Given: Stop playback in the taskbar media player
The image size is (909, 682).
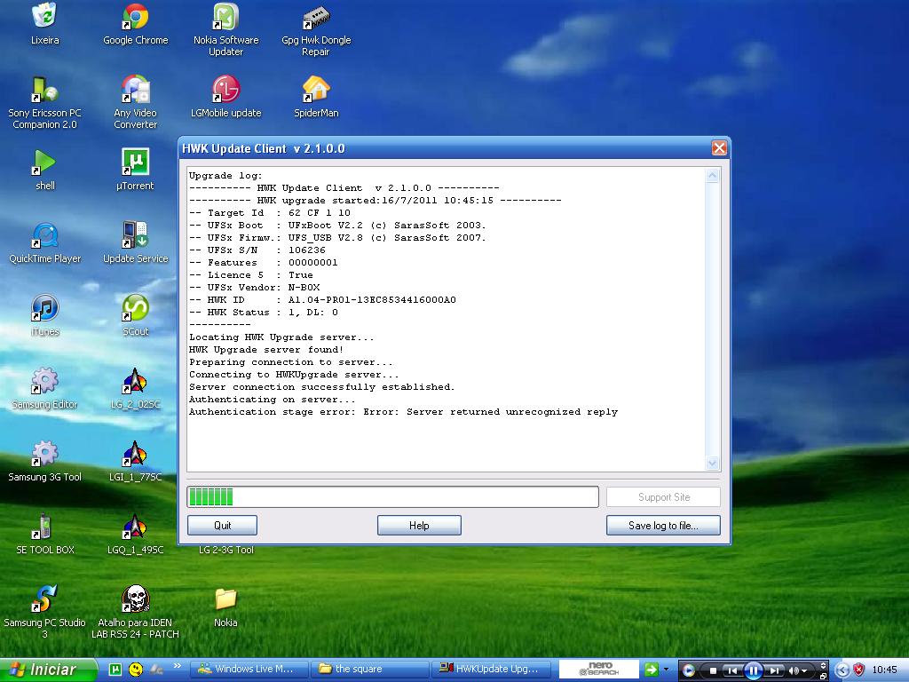Looking at the screenshot, I should pos(713,671).
